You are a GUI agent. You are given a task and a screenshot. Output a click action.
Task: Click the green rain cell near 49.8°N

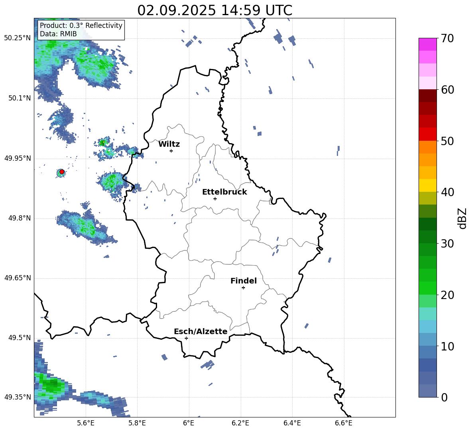click(86, 226)
